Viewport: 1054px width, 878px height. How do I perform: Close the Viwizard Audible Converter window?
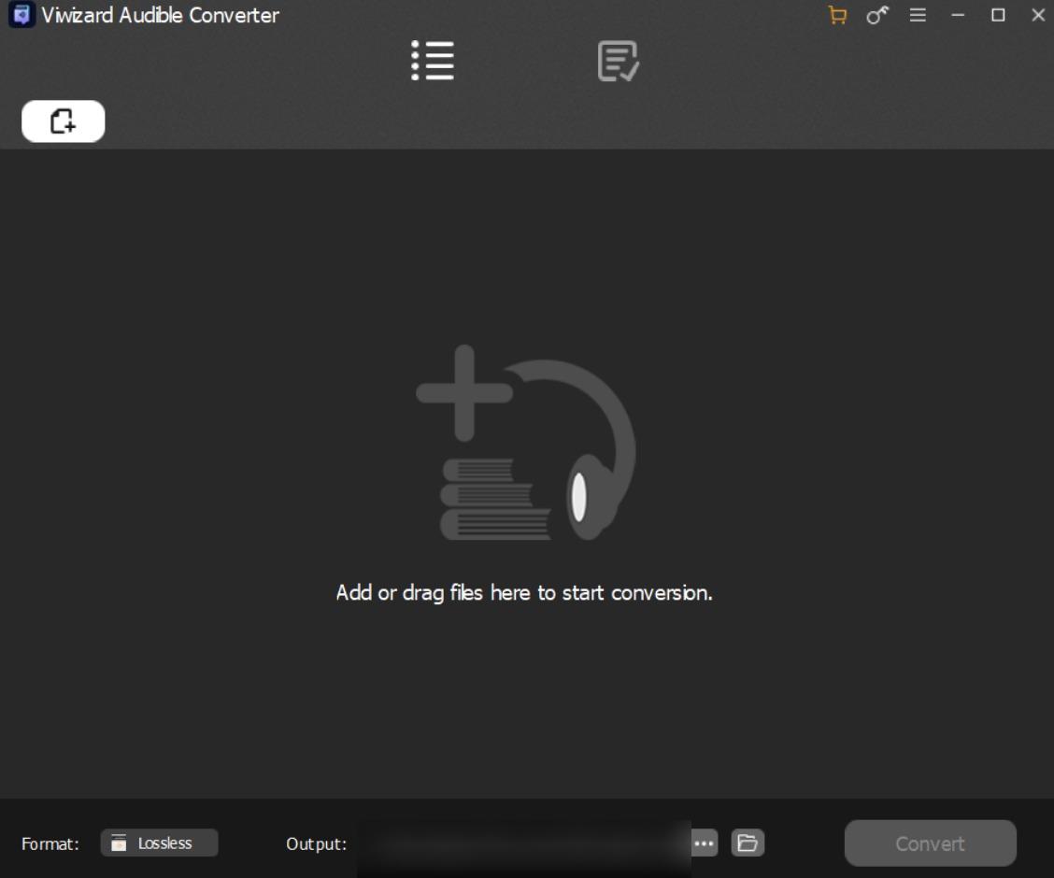(x=1038, y=15)
